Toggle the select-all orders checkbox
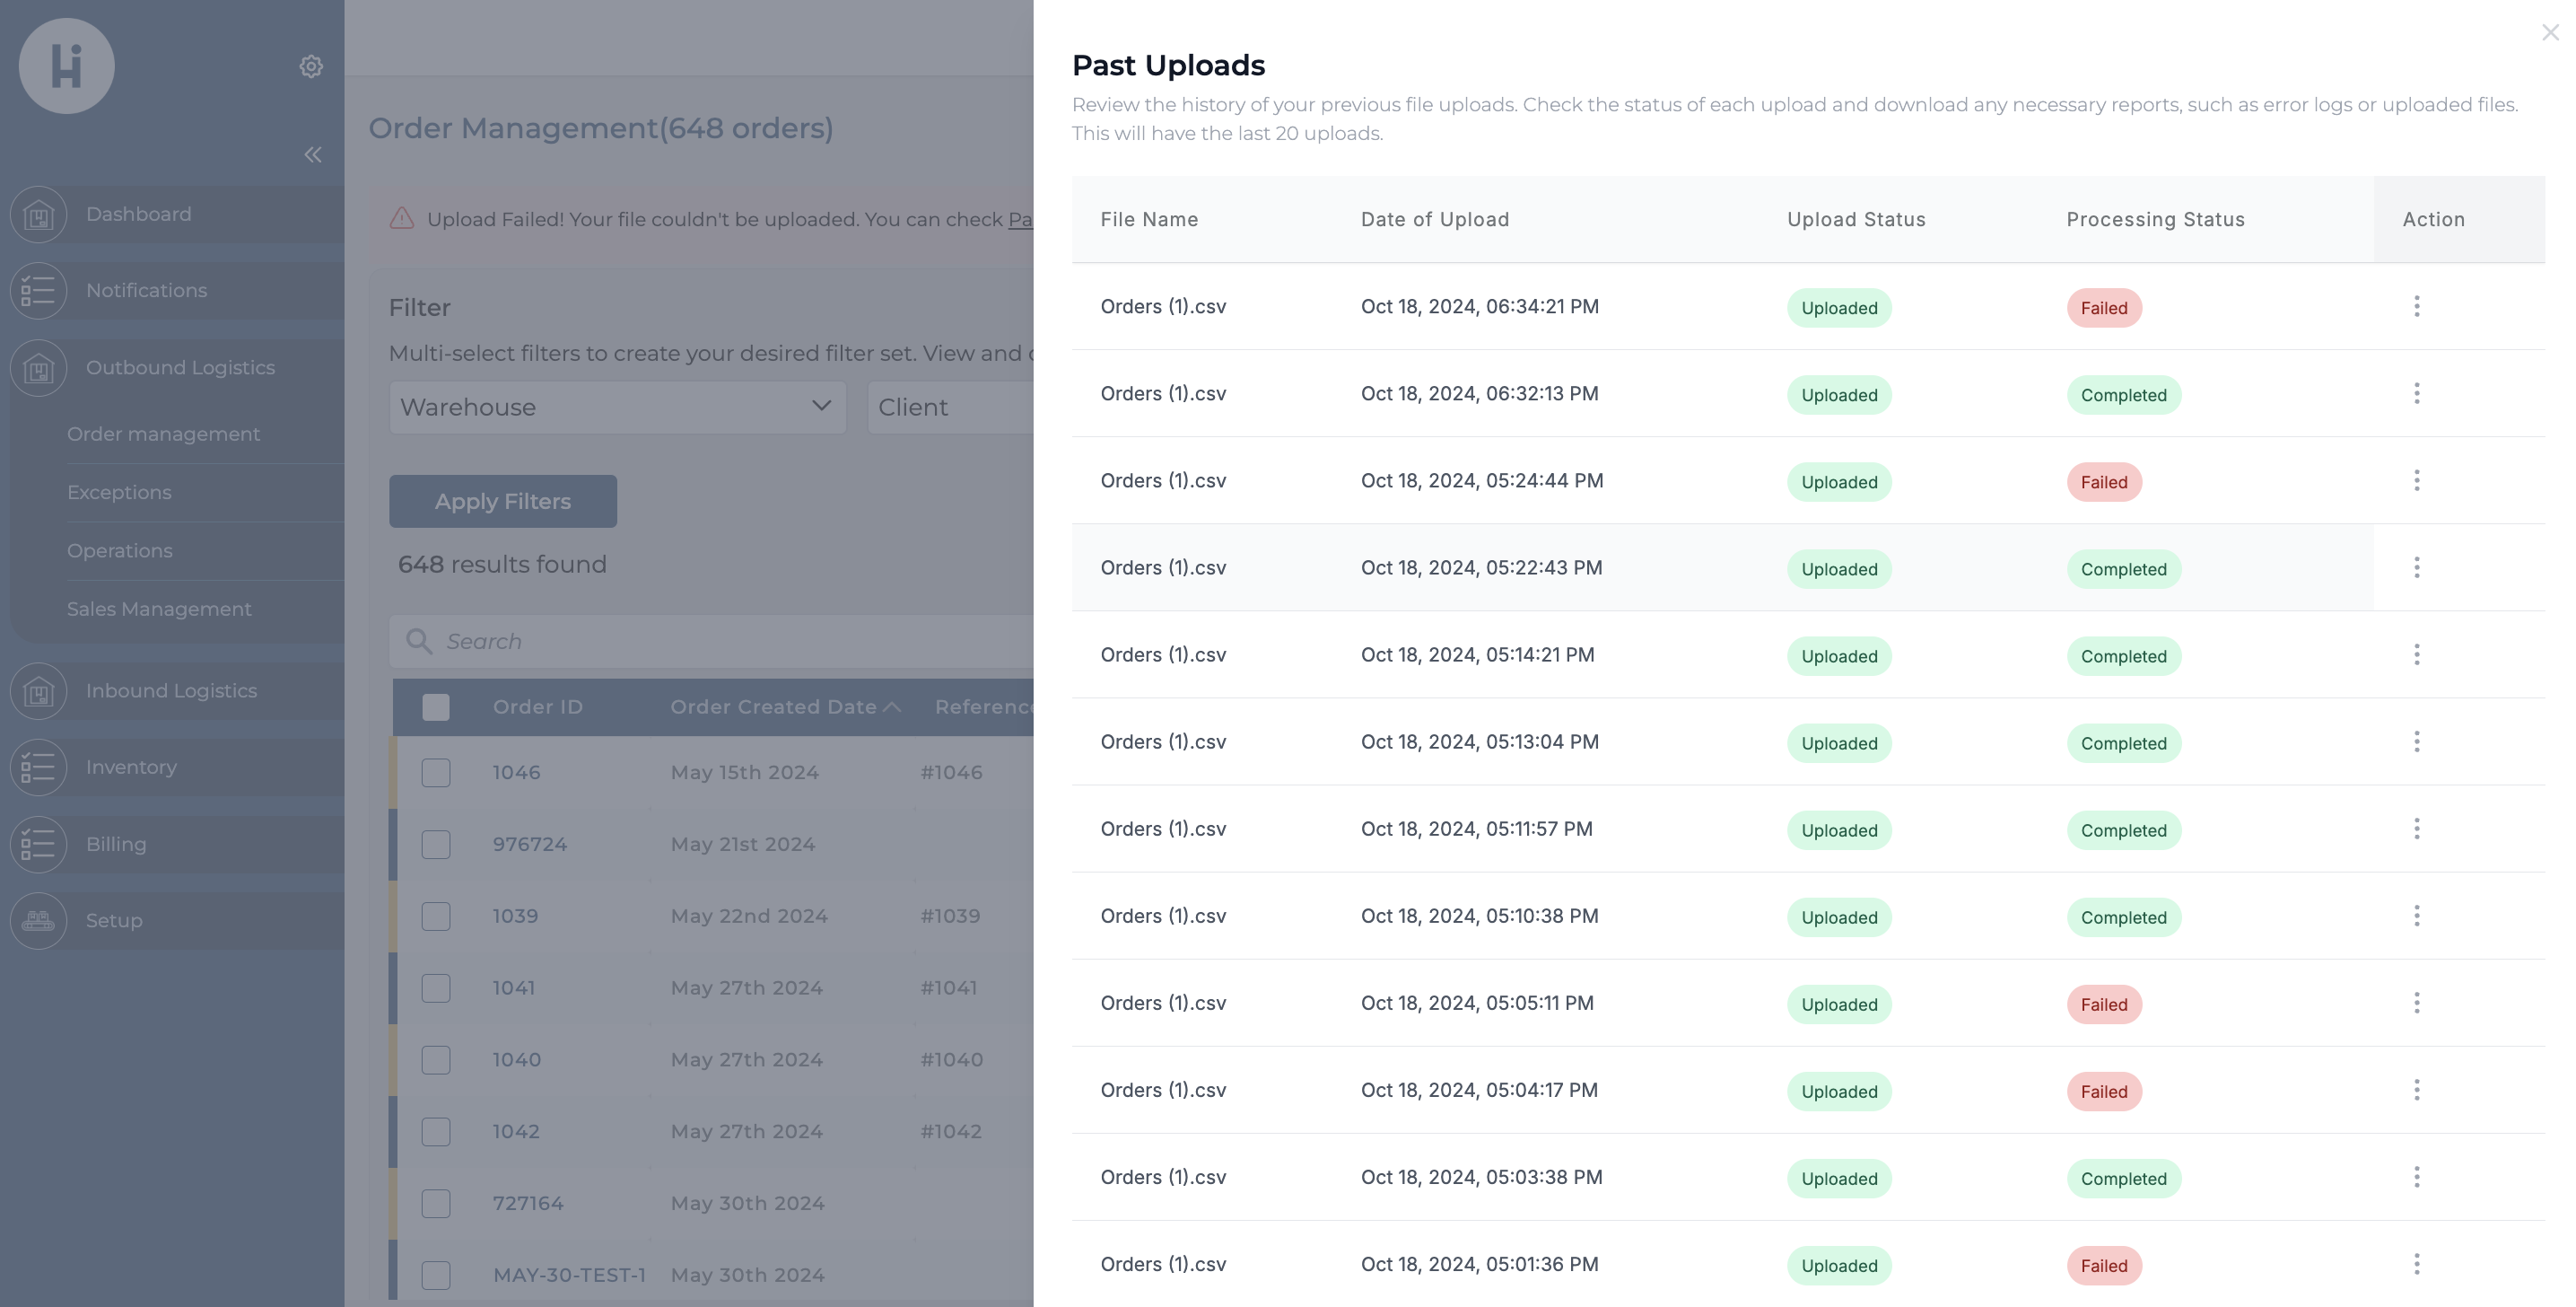This screenshot has height=1307, width=2576. [436, 707]
